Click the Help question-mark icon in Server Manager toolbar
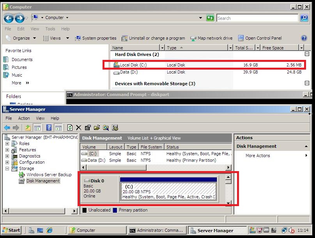The width and height of the screenshot is (315, 238). tap(48, 128)
